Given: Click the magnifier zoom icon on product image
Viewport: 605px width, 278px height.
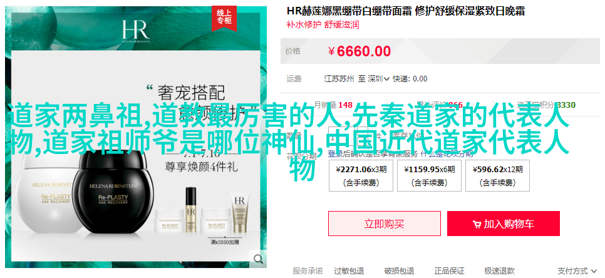Looking at the screenshot, I should (258, 258).
